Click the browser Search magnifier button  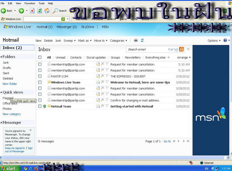60,11
